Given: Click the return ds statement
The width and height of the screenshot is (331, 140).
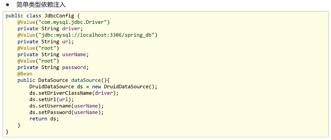Looking at the screenshot, I should [x=44, y=119].
